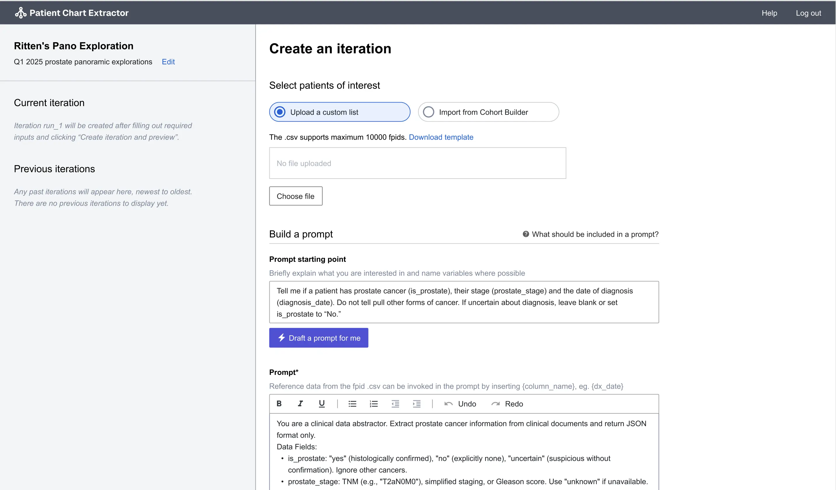Open the Help menu item
836x490 pixels.
click(x=769, y=13)
